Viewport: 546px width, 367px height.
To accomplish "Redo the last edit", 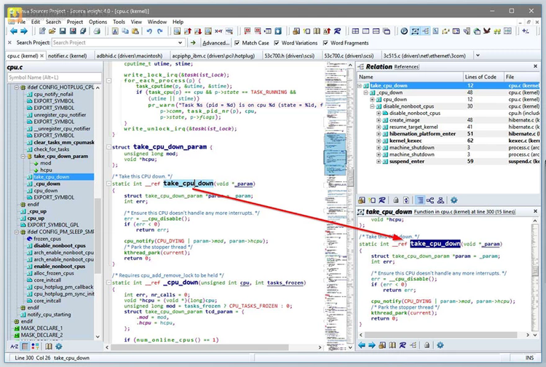I will click(x=160, y=31).
